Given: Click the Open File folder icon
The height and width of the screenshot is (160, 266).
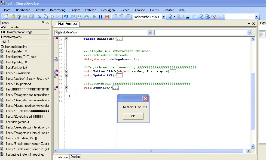Looking at the screenshot, I should [x=13, y=17].
